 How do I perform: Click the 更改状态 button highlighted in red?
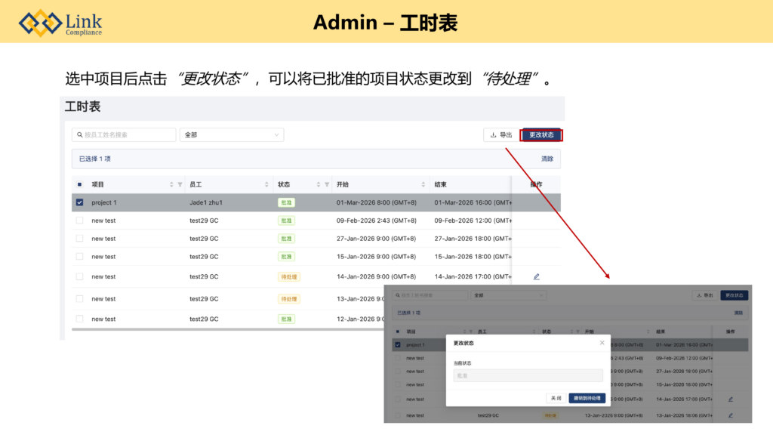click(541, 135)
